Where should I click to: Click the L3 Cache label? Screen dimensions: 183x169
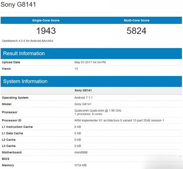click(x=9, y=146)
